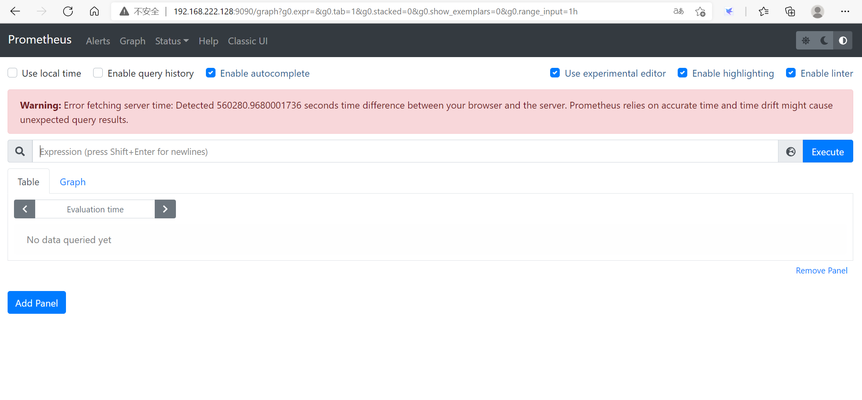The width and height of the screenshot is (862, 400).
Task: Focus the Expression input field
Action: click(x=405, y=151)
